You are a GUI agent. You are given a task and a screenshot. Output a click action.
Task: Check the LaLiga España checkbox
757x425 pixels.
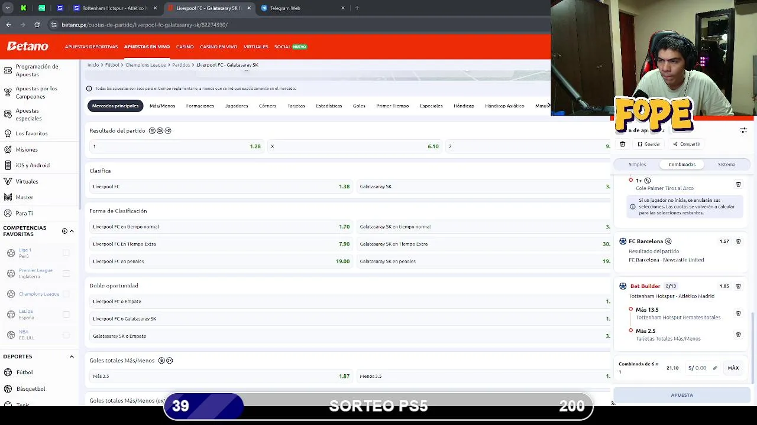pos(66,314)
